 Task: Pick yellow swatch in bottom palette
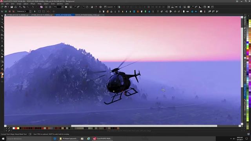pyautogui.click(x=18, y=128)
